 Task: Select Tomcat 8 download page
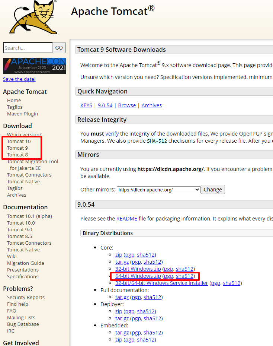click(17, 155)
